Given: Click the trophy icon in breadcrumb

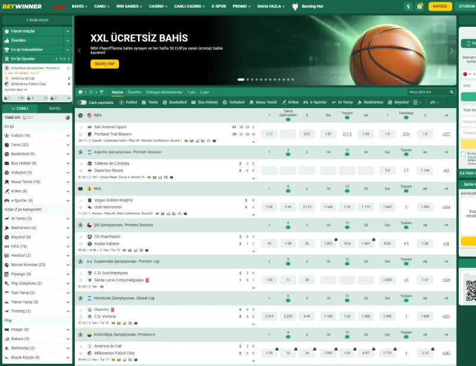Looking at the screenshot, I should (x=101, y=92).
